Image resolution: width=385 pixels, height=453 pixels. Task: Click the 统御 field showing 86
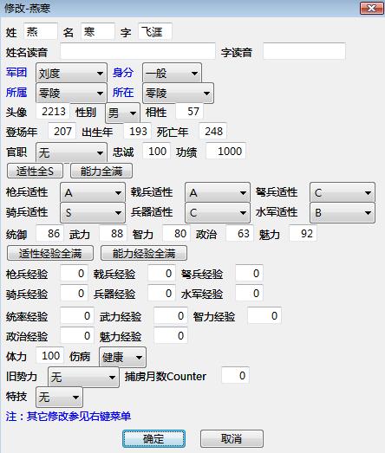pyautogui.click(x=49, y=234)
